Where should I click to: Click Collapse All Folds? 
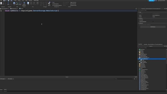73,5
